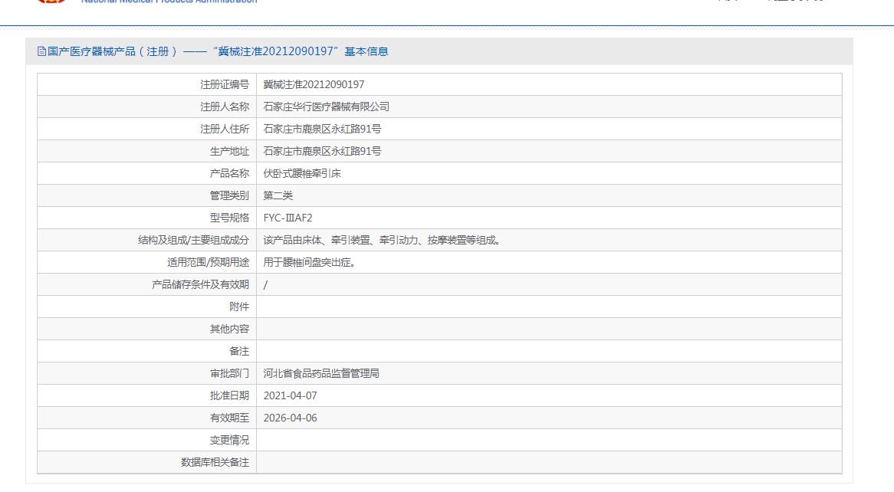The height and width of the screenshot is (492, 894).
Task: Select the value 河北省食品药品监督管理局
Action: pos(321,373)
